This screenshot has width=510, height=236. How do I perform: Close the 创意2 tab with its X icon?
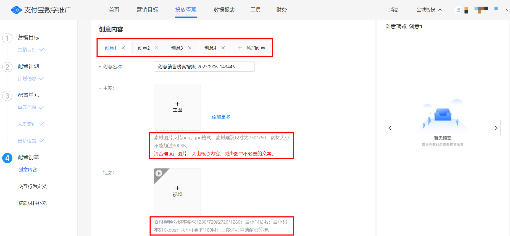click(x=156, y=48)
